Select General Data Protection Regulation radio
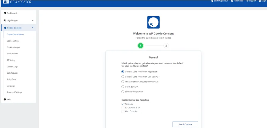The image size is (267, 128). pyautogui.click(x=123, y=72)
